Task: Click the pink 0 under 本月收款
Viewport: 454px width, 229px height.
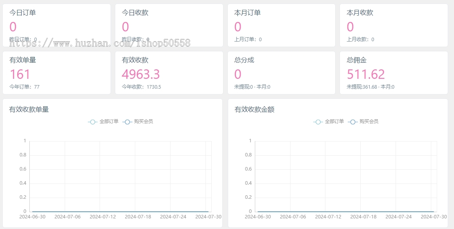Action: pos(350,27)
